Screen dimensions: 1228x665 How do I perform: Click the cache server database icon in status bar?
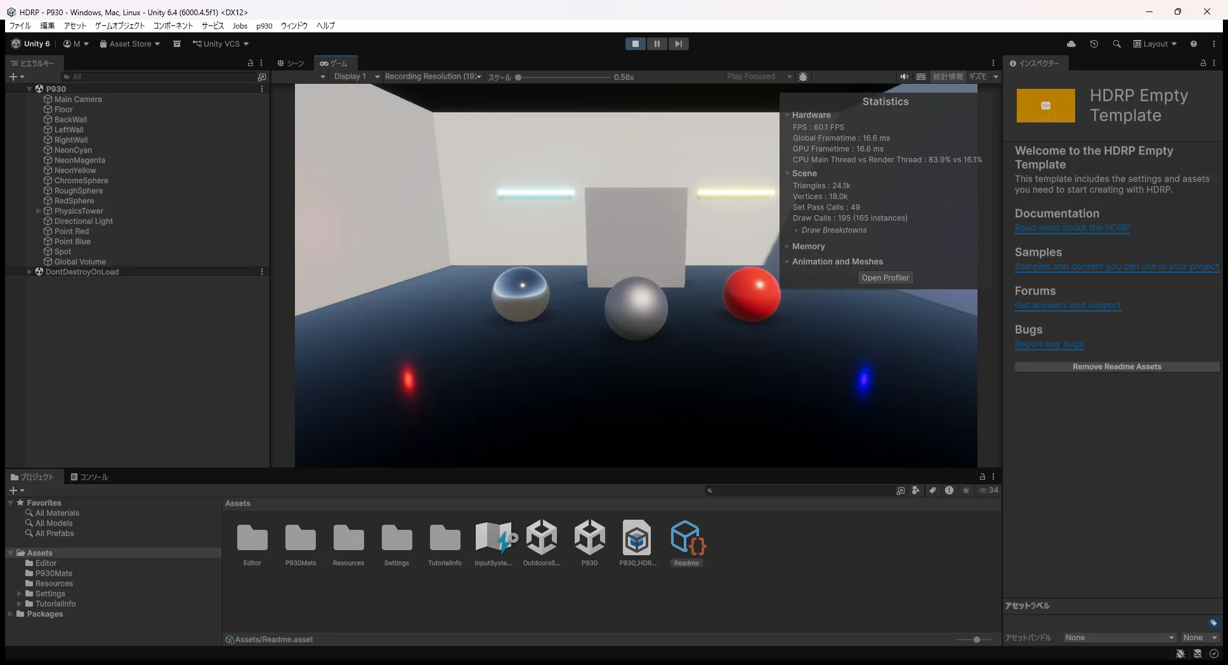(1198, 654)
